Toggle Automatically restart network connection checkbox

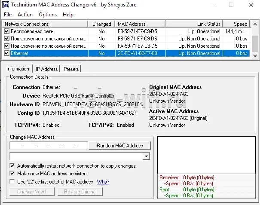(12, 165)
